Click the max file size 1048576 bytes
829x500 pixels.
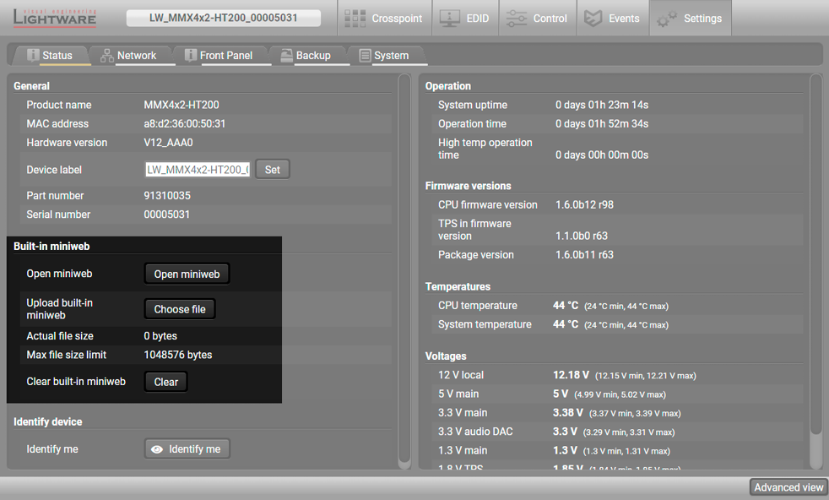coord(177,355)
